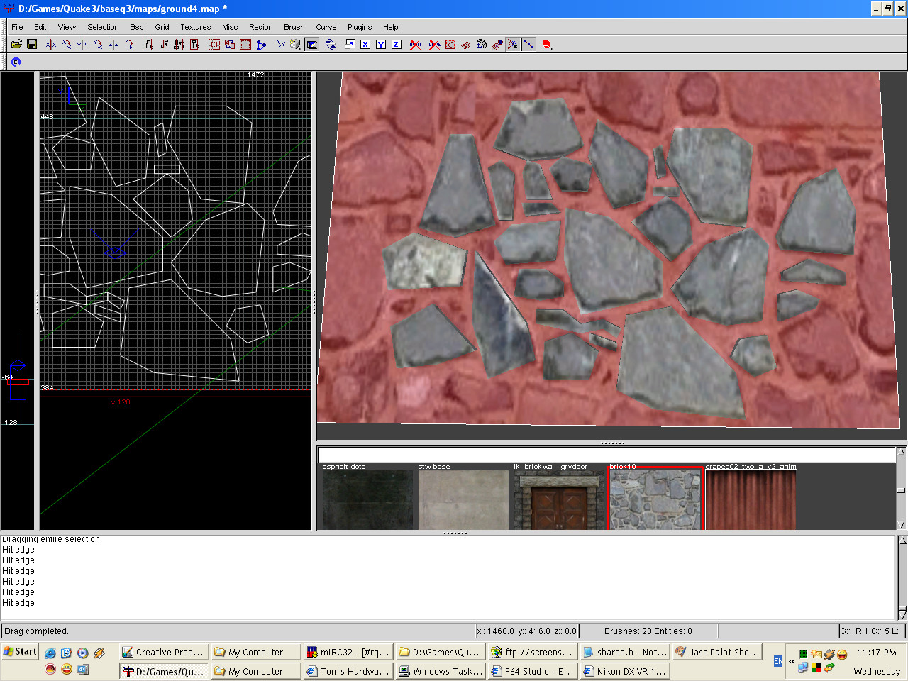The width and height of the screenshot is (908, 681).
Task: Switch to Windows Task Manager taskbar button
Action: (x=441, y=671)
